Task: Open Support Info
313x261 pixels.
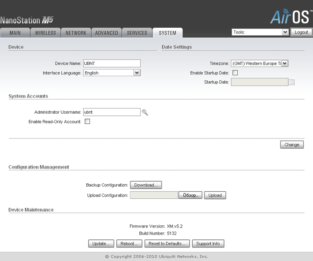Action: (208, 244)
